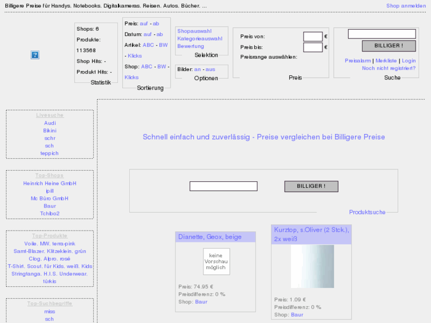Open Heinrich Heine GmbH shop
Viewport: 431px width, 323px height.
(x=50, y=183)
